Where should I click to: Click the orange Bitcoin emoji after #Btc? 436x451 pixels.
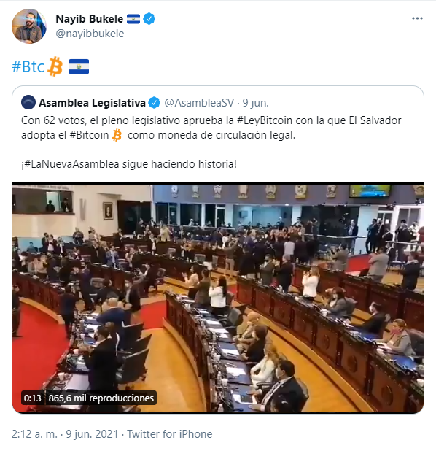click(x=55, y=66)
